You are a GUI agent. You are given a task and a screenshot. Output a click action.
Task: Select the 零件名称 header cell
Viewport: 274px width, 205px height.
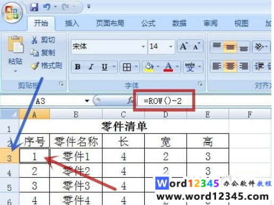[76, 141]
